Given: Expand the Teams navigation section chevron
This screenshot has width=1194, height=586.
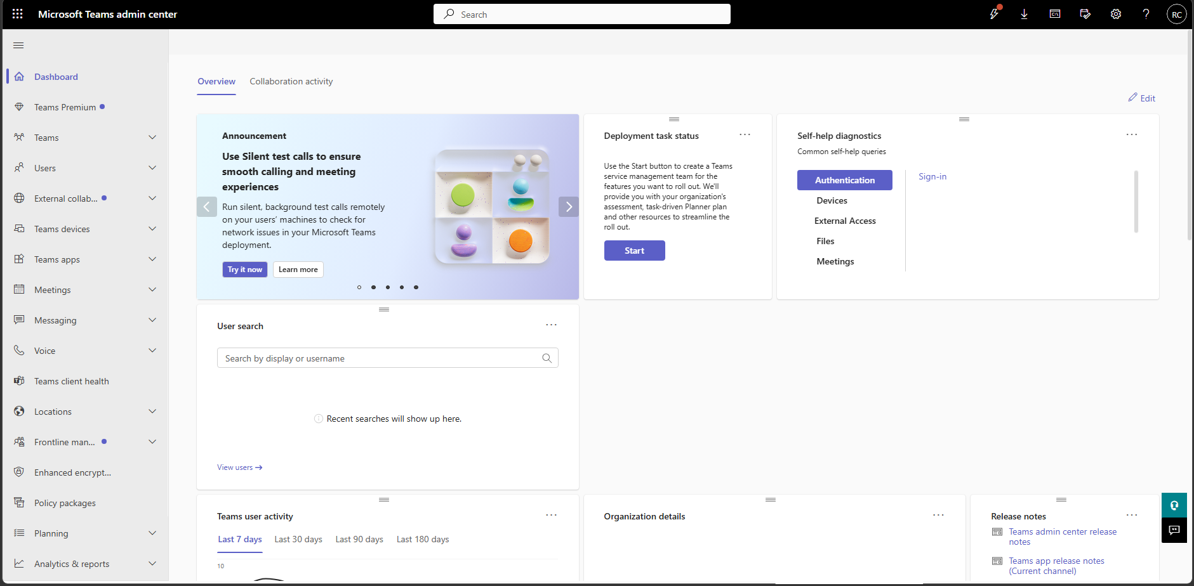Looking at the screenshot, I should coord(152,138).
